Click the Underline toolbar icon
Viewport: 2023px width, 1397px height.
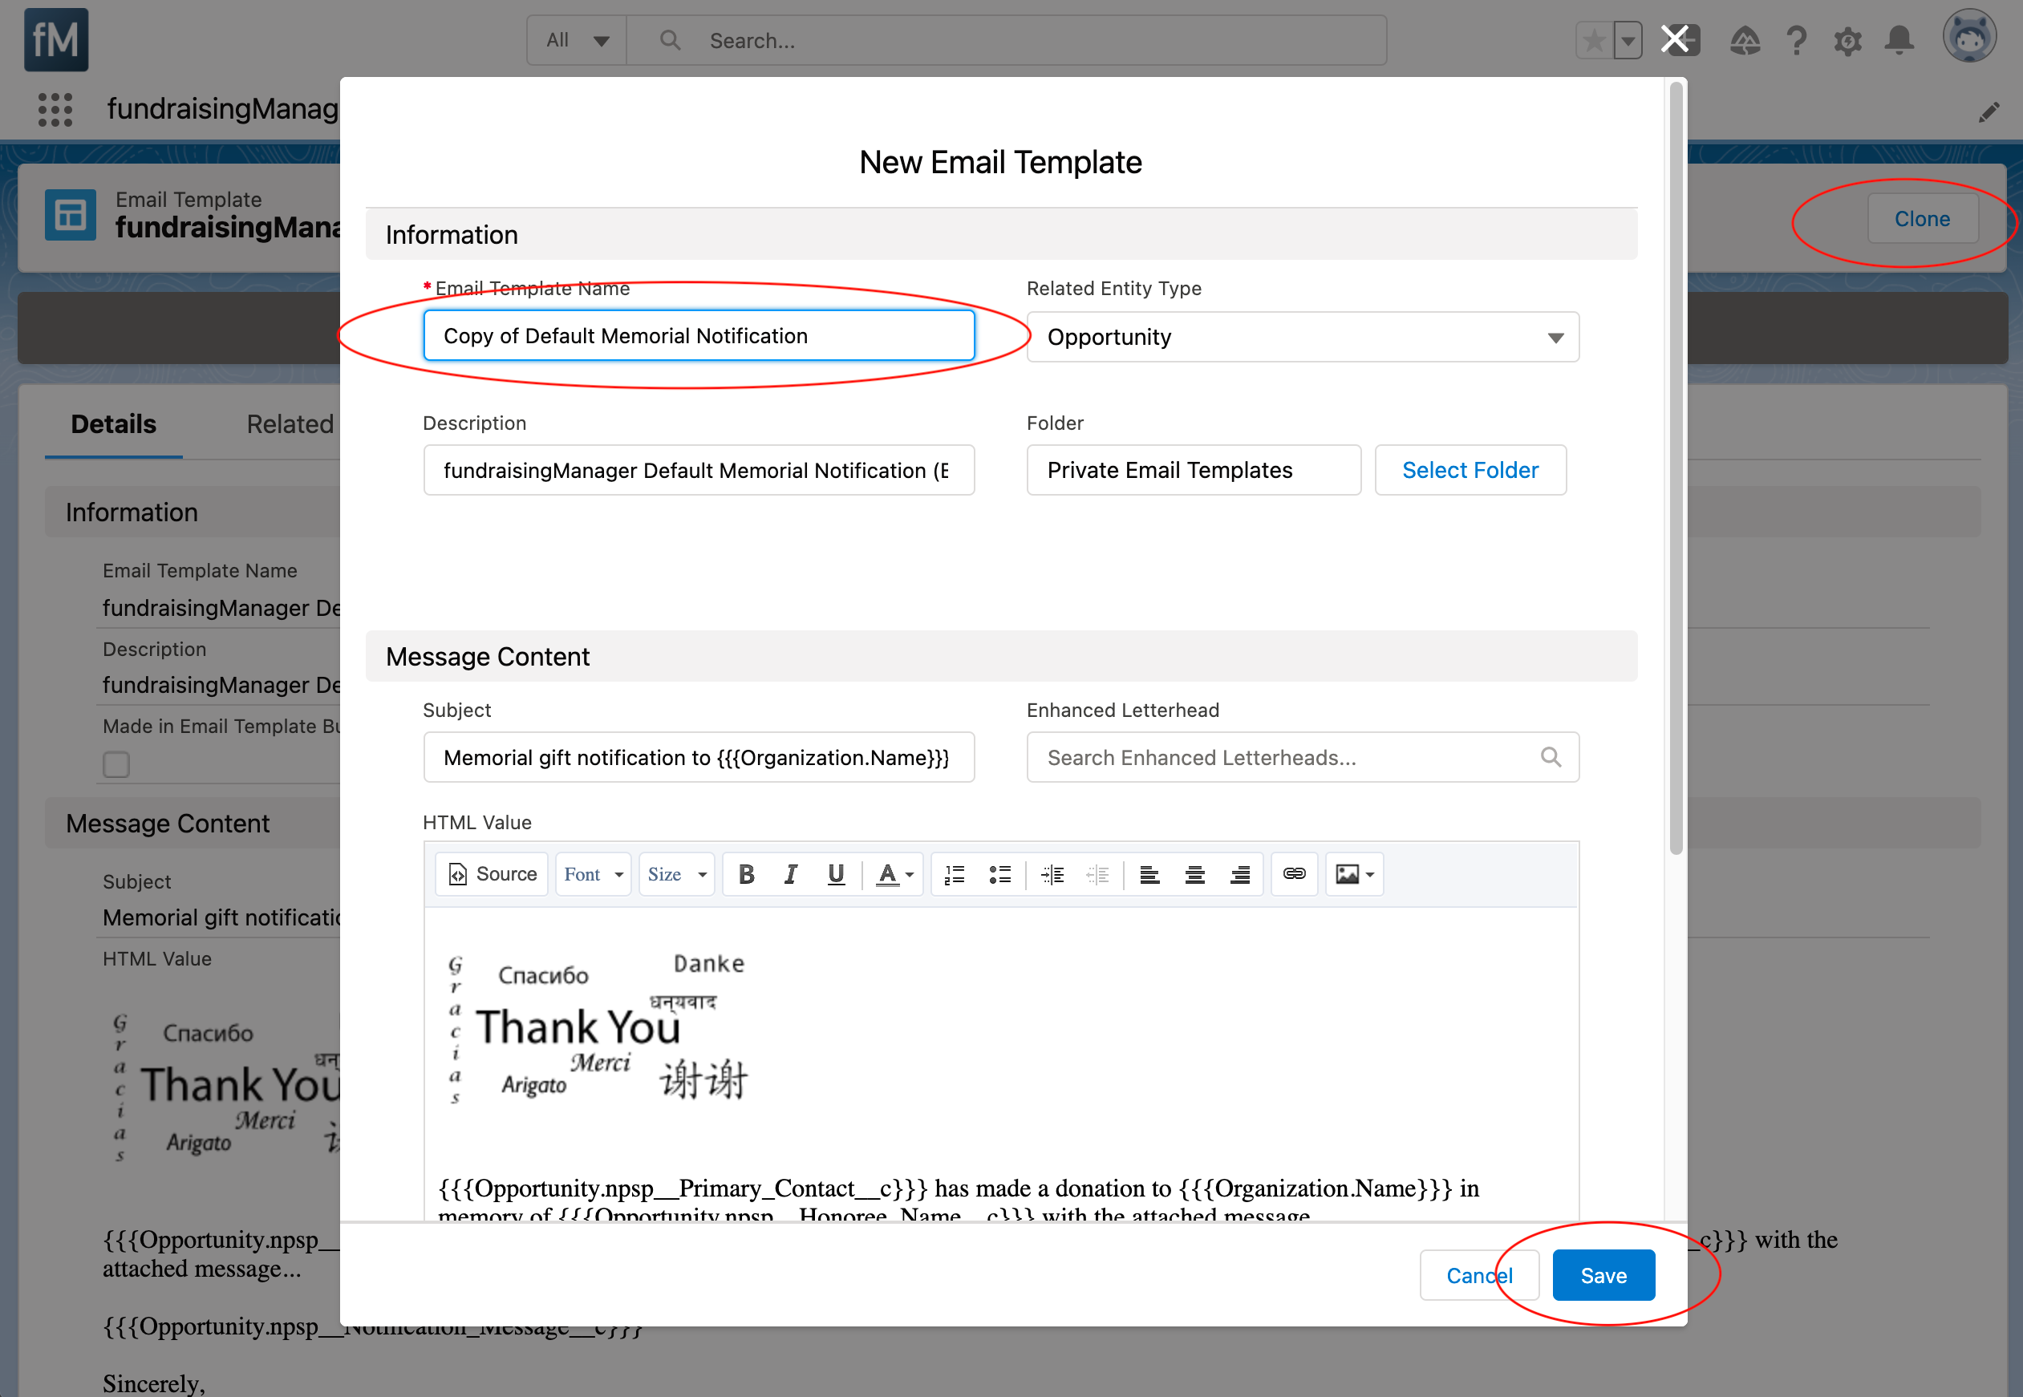point(835,873)
